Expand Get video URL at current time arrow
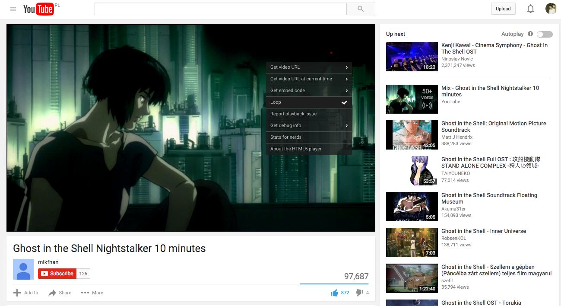This screenshot has width=561, height=306. click(x=347, y=79)
